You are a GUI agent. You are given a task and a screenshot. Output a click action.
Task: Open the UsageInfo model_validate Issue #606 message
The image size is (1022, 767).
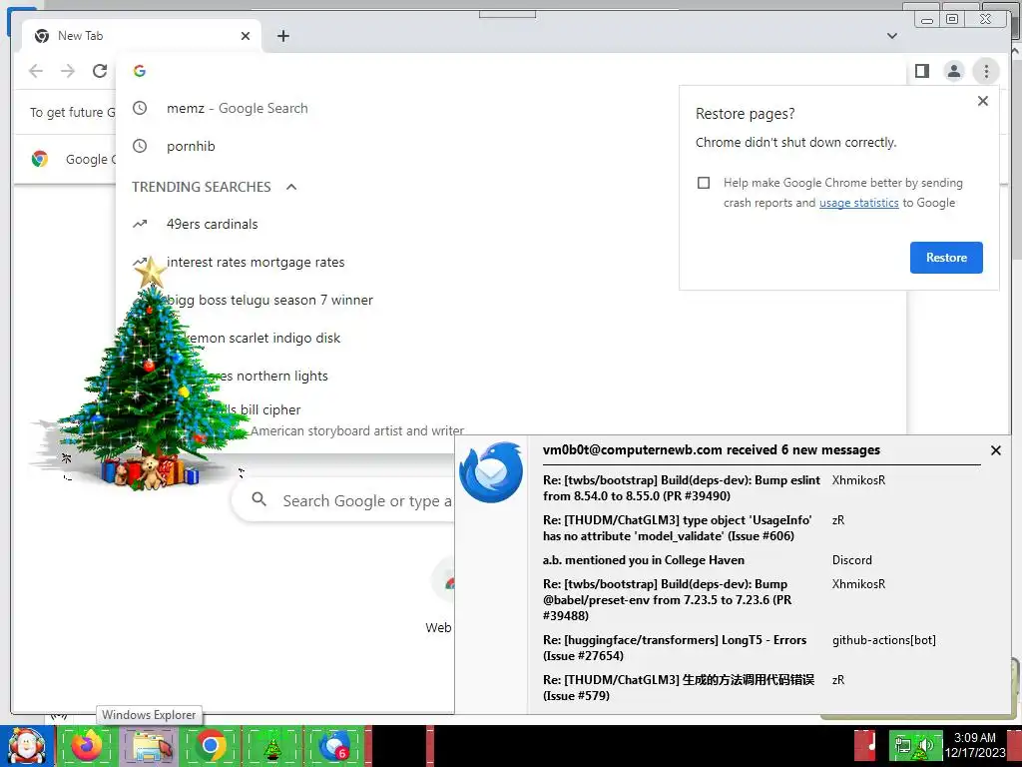tap(677, 527)
